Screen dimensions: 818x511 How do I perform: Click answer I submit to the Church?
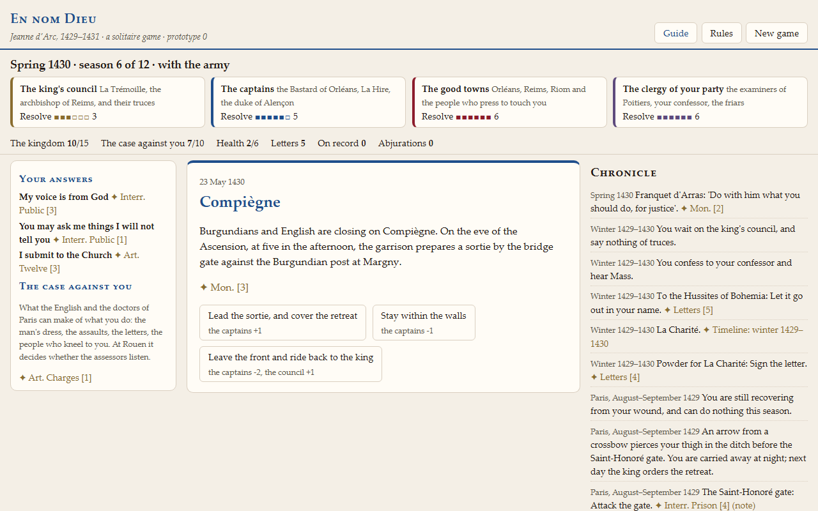pyautogui.click(x=65, y=255)
